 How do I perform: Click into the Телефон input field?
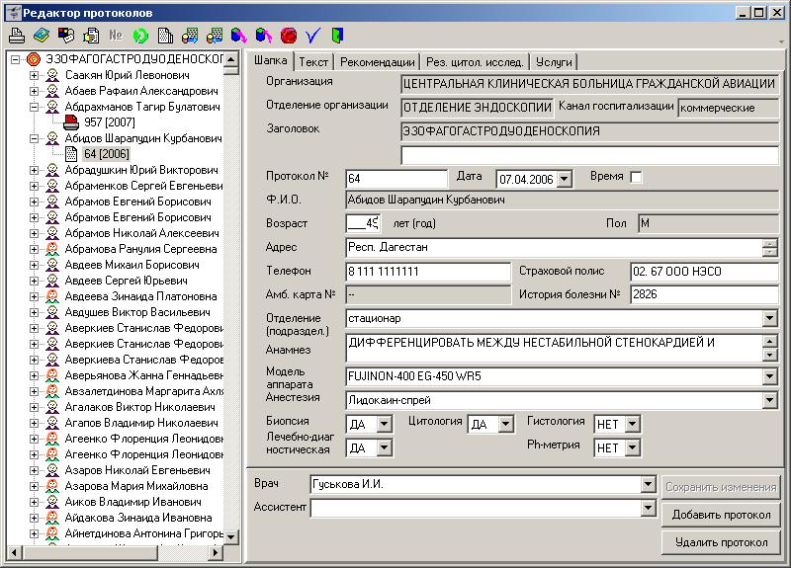427,272
